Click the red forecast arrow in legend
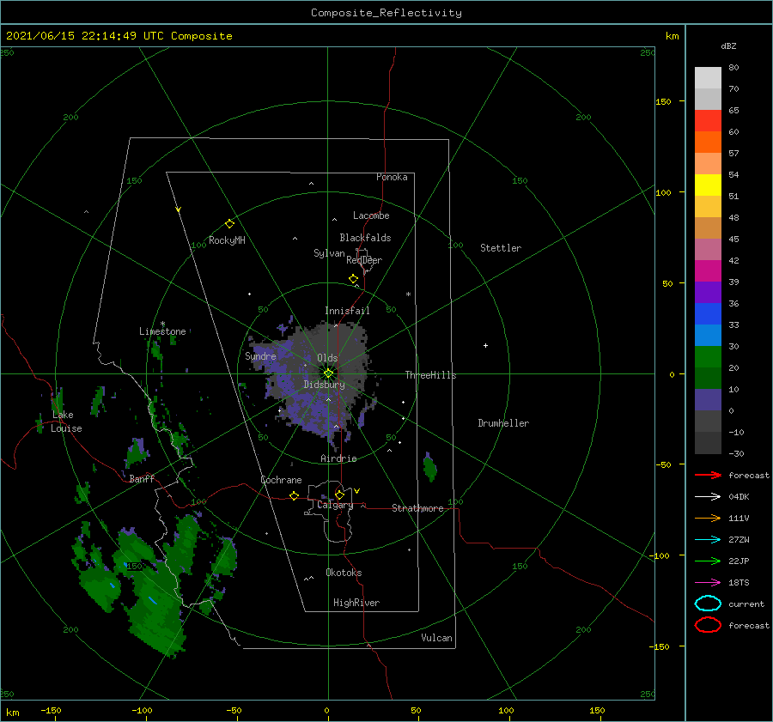The width and height of the screenshot is (773, 722). 708,475
